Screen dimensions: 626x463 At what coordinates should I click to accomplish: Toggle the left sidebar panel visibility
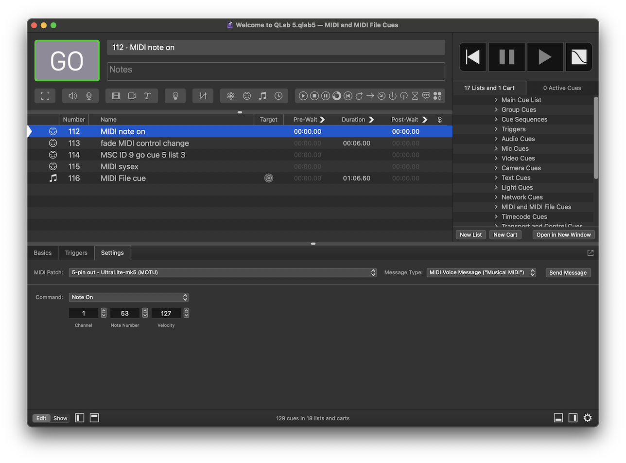click(x=79, y=418)
